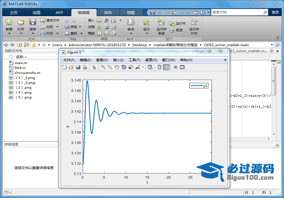Expand the Breakpoints dropdown arrow
The width and height of the screenshot is (284, 198).
[131, 33]
